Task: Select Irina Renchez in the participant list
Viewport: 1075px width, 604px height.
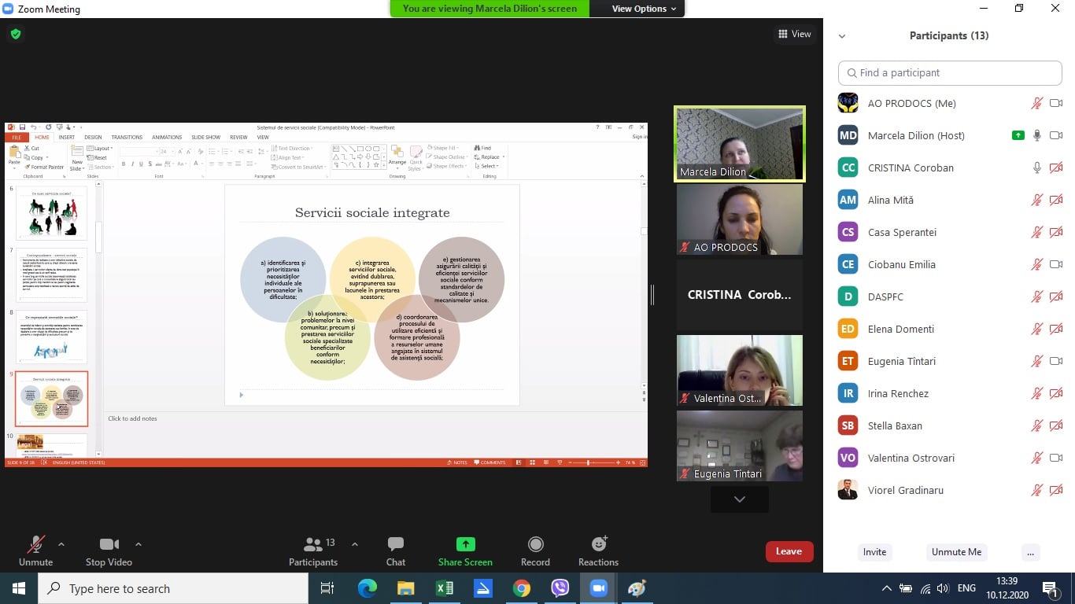Action: pyautogui.click(x=950, y=393)
